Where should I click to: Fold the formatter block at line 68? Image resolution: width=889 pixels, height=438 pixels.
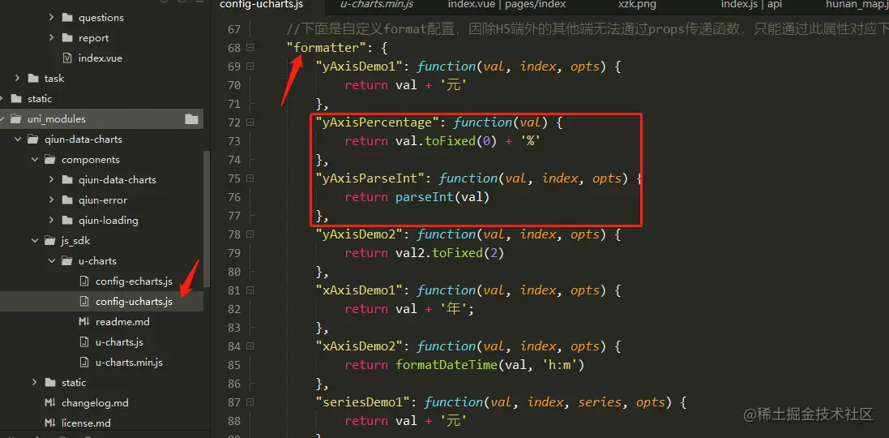click(250, 48)
